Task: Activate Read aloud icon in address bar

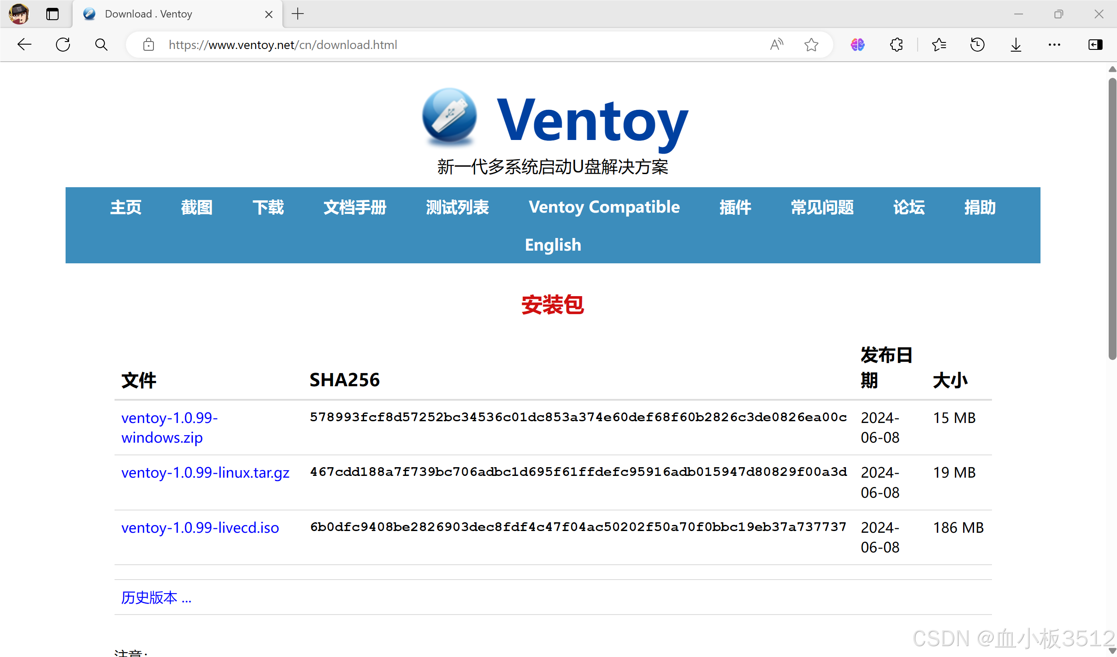Action: coord(776,44)
